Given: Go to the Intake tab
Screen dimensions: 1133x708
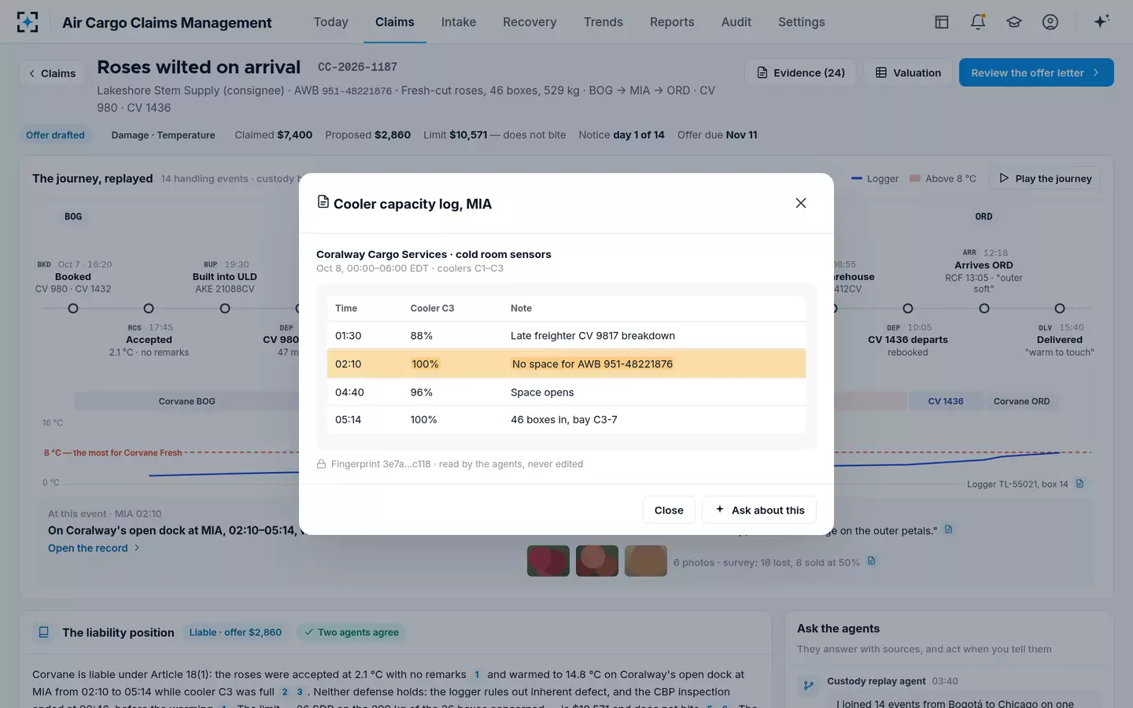Looking at the screenshot, I should pyautogui.click(x=459, y=22).
